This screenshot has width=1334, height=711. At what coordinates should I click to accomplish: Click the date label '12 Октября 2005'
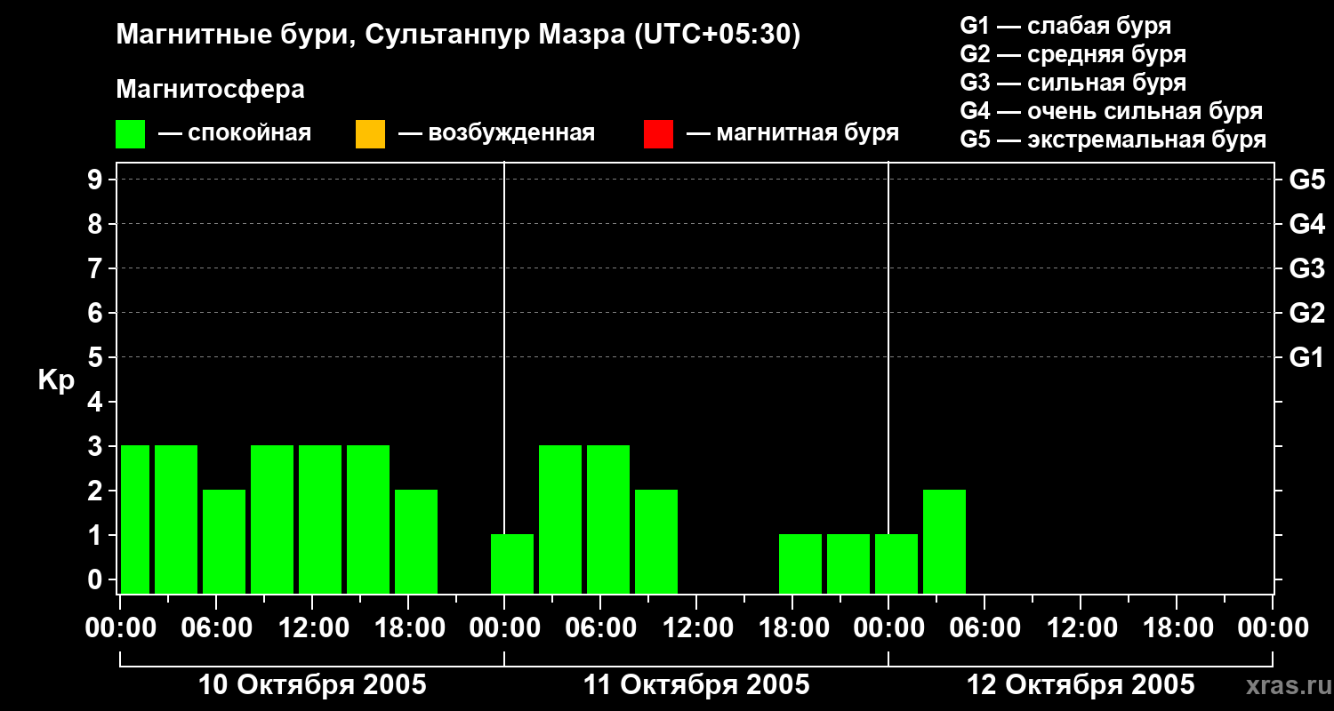pos(1081,685)
